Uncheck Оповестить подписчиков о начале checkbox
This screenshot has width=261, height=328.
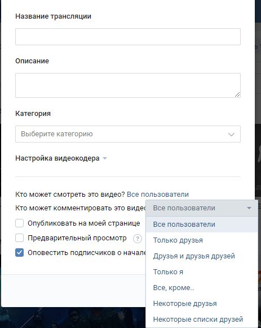pos(19,252)
